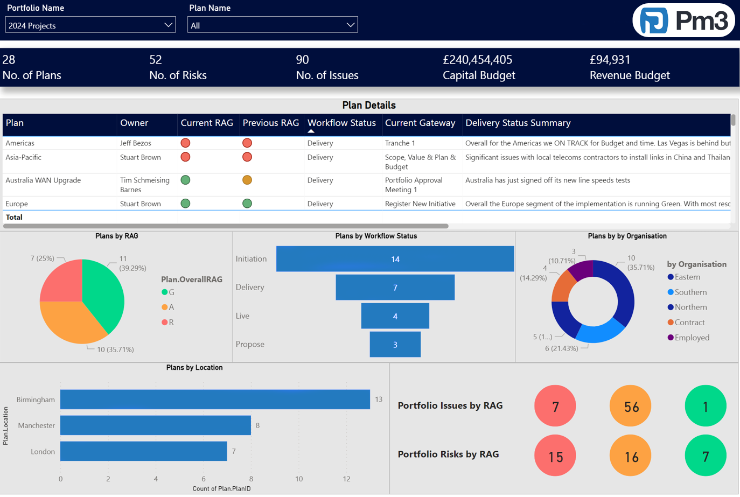Click red Portfolio Risks circle showing 15
This screenshot has width=740, height=497.
coord(555,456)
